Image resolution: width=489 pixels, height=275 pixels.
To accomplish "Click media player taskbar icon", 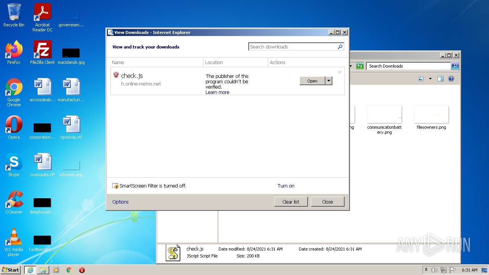I will pyautogui.click(x=56, y=270).
